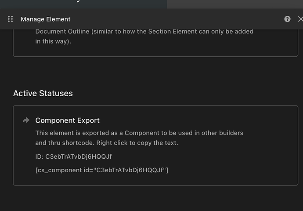303x211 pixels.
Task: Close the Manage Element panel
Action: coord(300,19)
